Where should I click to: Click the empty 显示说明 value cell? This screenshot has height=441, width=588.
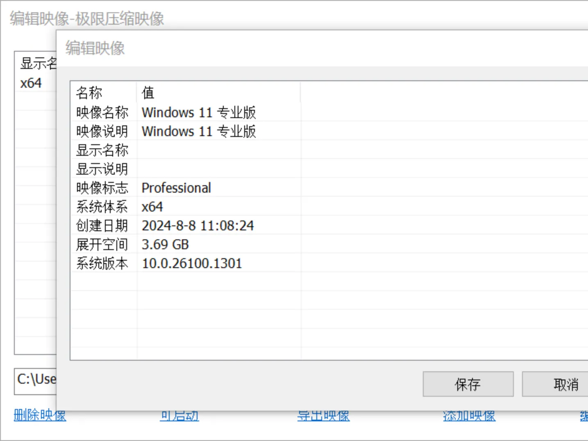(205, 169)
